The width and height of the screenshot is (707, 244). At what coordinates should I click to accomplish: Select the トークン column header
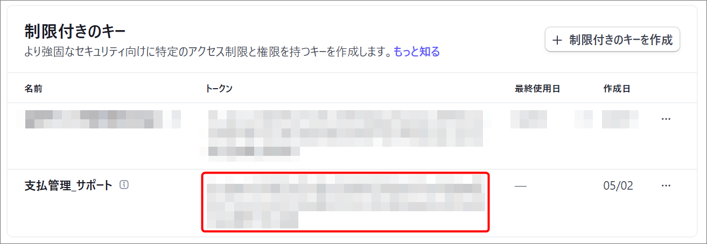point(219,89)
